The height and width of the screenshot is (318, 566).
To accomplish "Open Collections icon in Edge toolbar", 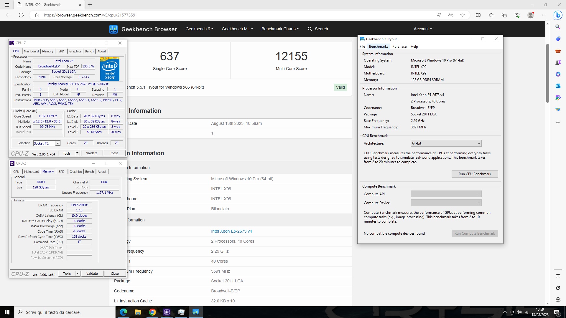I will [504, 15].
